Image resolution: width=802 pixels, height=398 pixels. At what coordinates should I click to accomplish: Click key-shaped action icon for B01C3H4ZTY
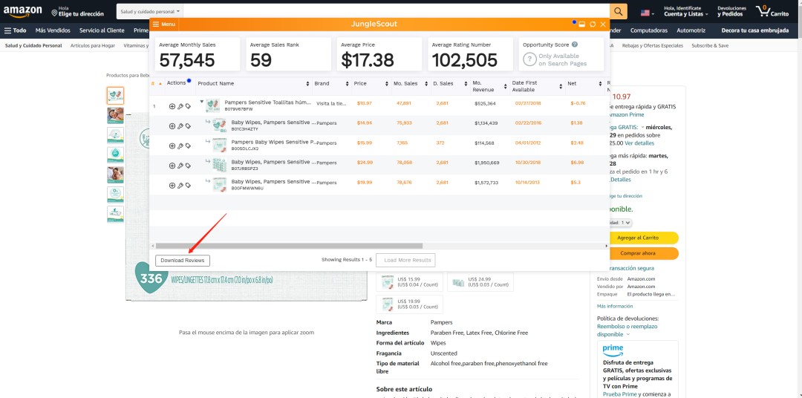(180, 125)
